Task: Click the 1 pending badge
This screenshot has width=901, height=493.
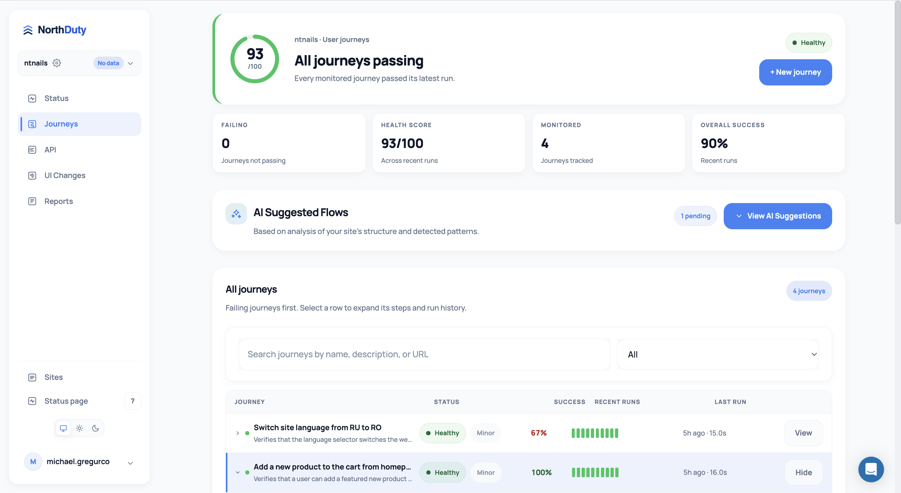Action: 695,216
